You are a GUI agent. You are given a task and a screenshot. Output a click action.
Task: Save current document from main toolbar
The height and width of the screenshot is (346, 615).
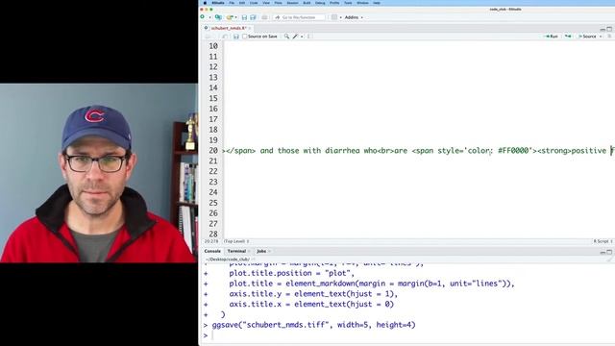244,17
